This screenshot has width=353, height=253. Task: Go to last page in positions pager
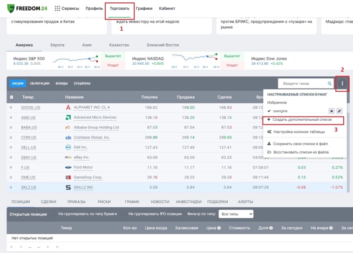pos(57,247)
